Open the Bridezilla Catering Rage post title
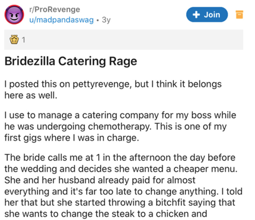 click(71, 61)
